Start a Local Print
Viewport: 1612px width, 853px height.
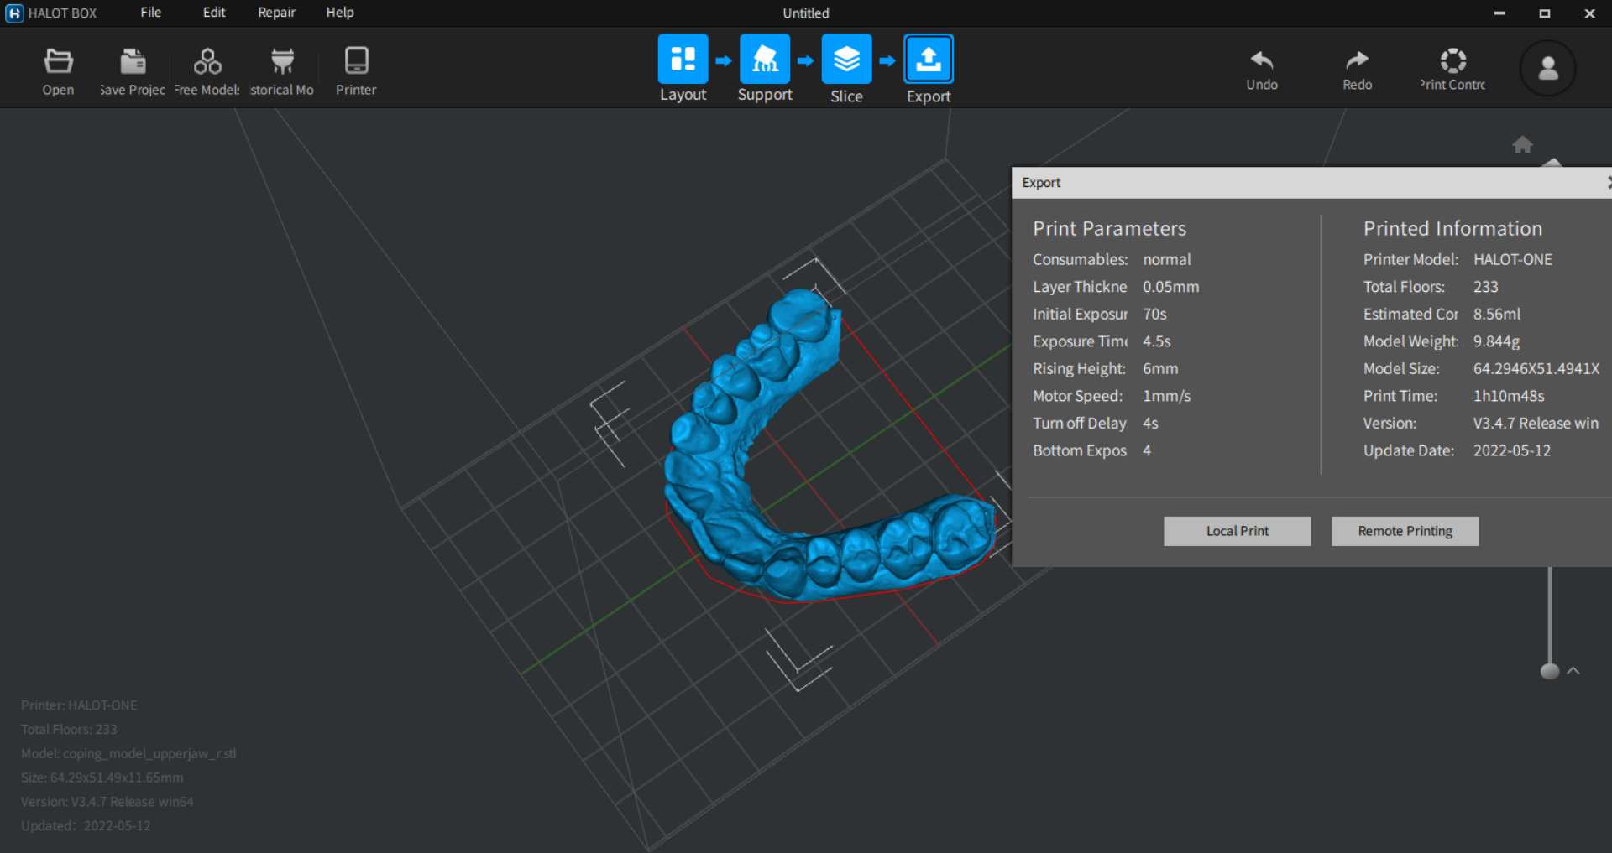point(1237,530)
